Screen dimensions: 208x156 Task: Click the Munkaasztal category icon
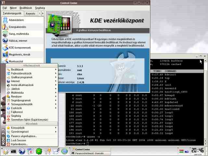pos(5,61)
